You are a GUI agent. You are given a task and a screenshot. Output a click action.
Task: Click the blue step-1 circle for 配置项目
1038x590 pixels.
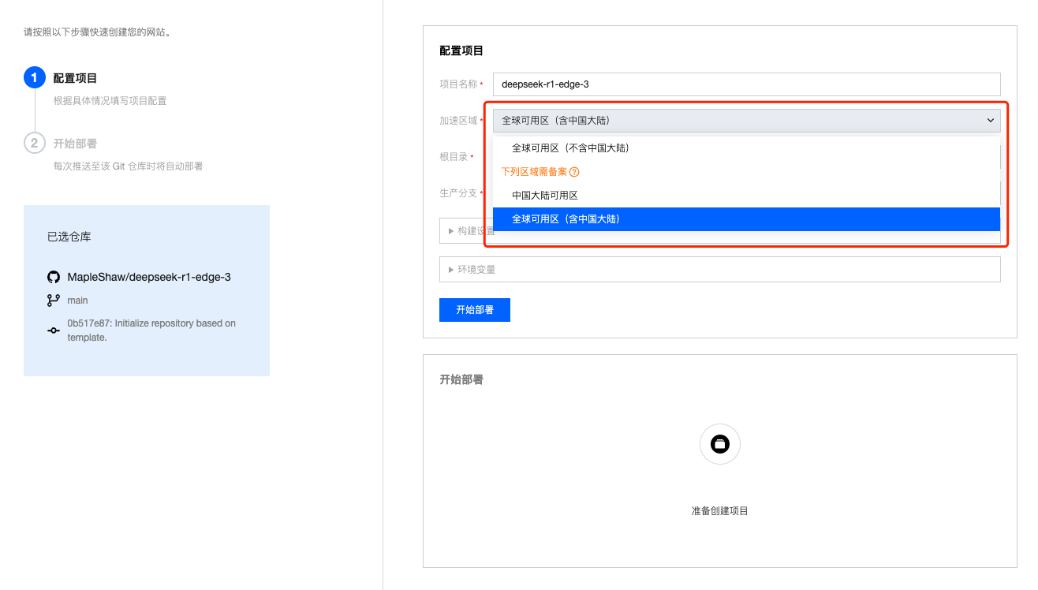click(x=33, y=77)
